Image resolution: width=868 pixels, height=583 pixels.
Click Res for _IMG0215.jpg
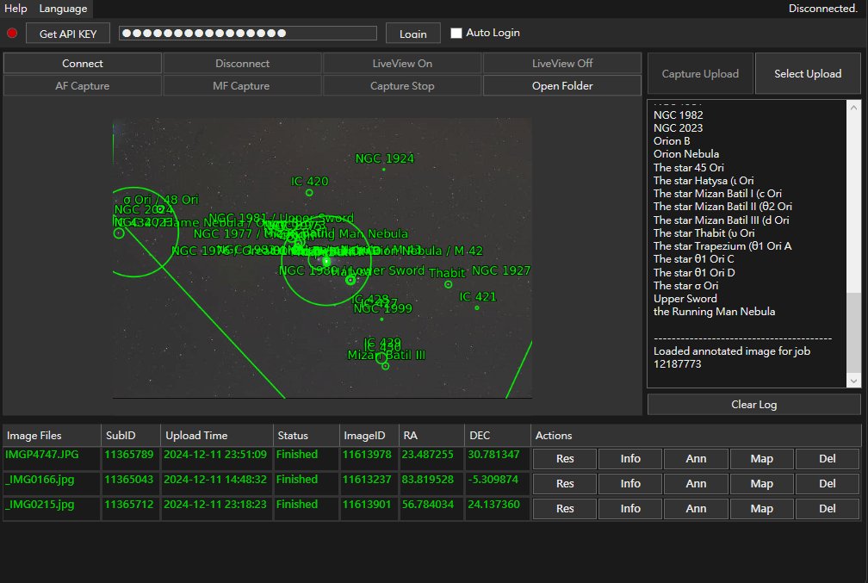pyautogui.click(x=565, y=508)
